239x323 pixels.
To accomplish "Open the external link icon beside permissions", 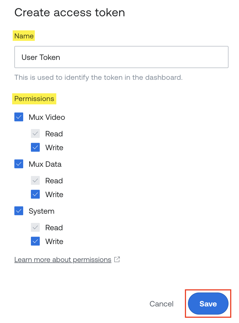I will tap(117, 259).
